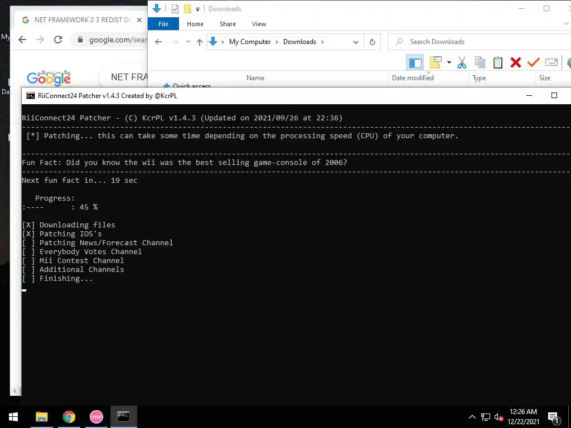Screen dimensions: 571x428
Task: Open command prompt taskbar icon
Action: click(x=123, y=417)
